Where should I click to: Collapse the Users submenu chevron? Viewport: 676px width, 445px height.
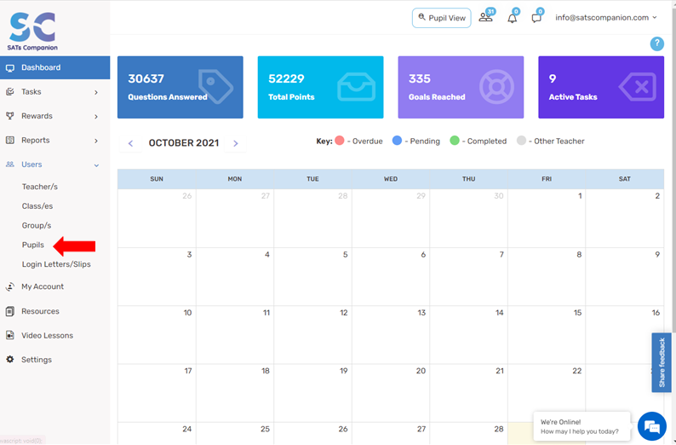(96, 165)
